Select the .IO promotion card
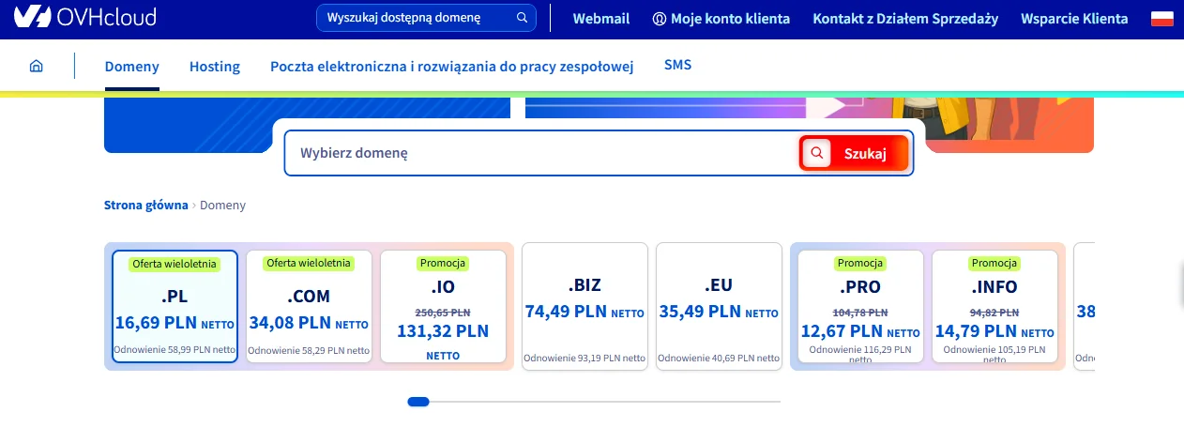Image resolution: width=1184 pixels, height=443 pixels. (x=443, y=306)
